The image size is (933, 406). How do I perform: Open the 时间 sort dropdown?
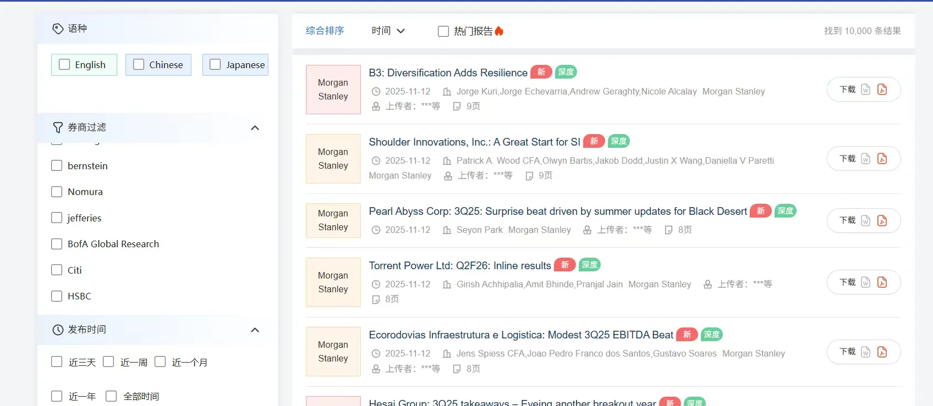(x=388, y=31)
